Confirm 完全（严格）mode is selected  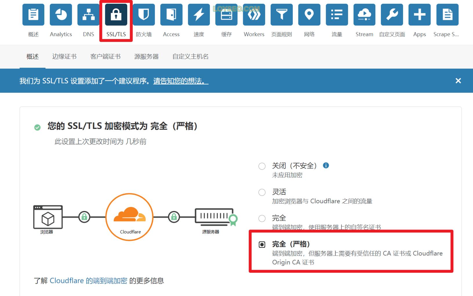click(x=262, y=244)
